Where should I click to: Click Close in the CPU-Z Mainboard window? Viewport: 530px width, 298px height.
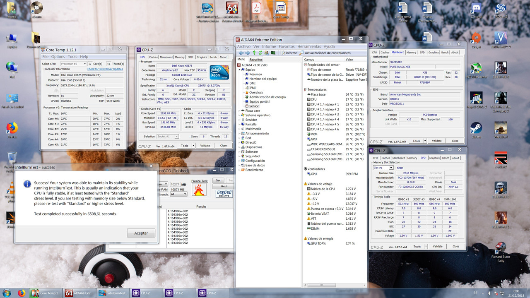pos(455,141)
